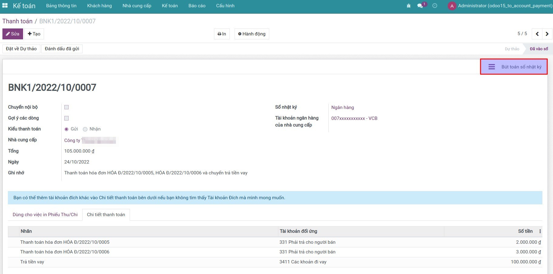
Task: Switch to Dùng cho việc in Phiếu Thu/Chi tab
Action: point(45,215)
